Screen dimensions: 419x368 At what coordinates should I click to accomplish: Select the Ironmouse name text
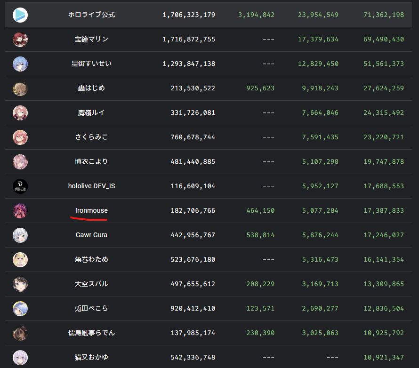coord(91,210)
